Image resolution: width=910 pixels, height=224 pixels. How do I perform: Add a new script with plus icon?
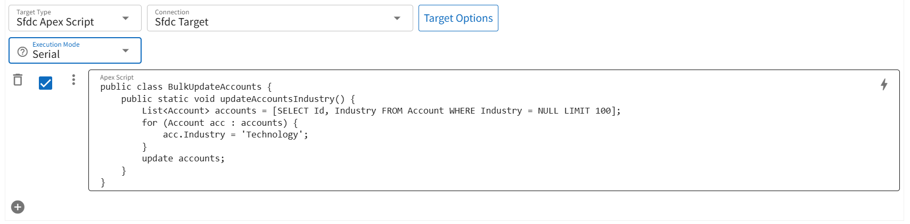(18, 207)
